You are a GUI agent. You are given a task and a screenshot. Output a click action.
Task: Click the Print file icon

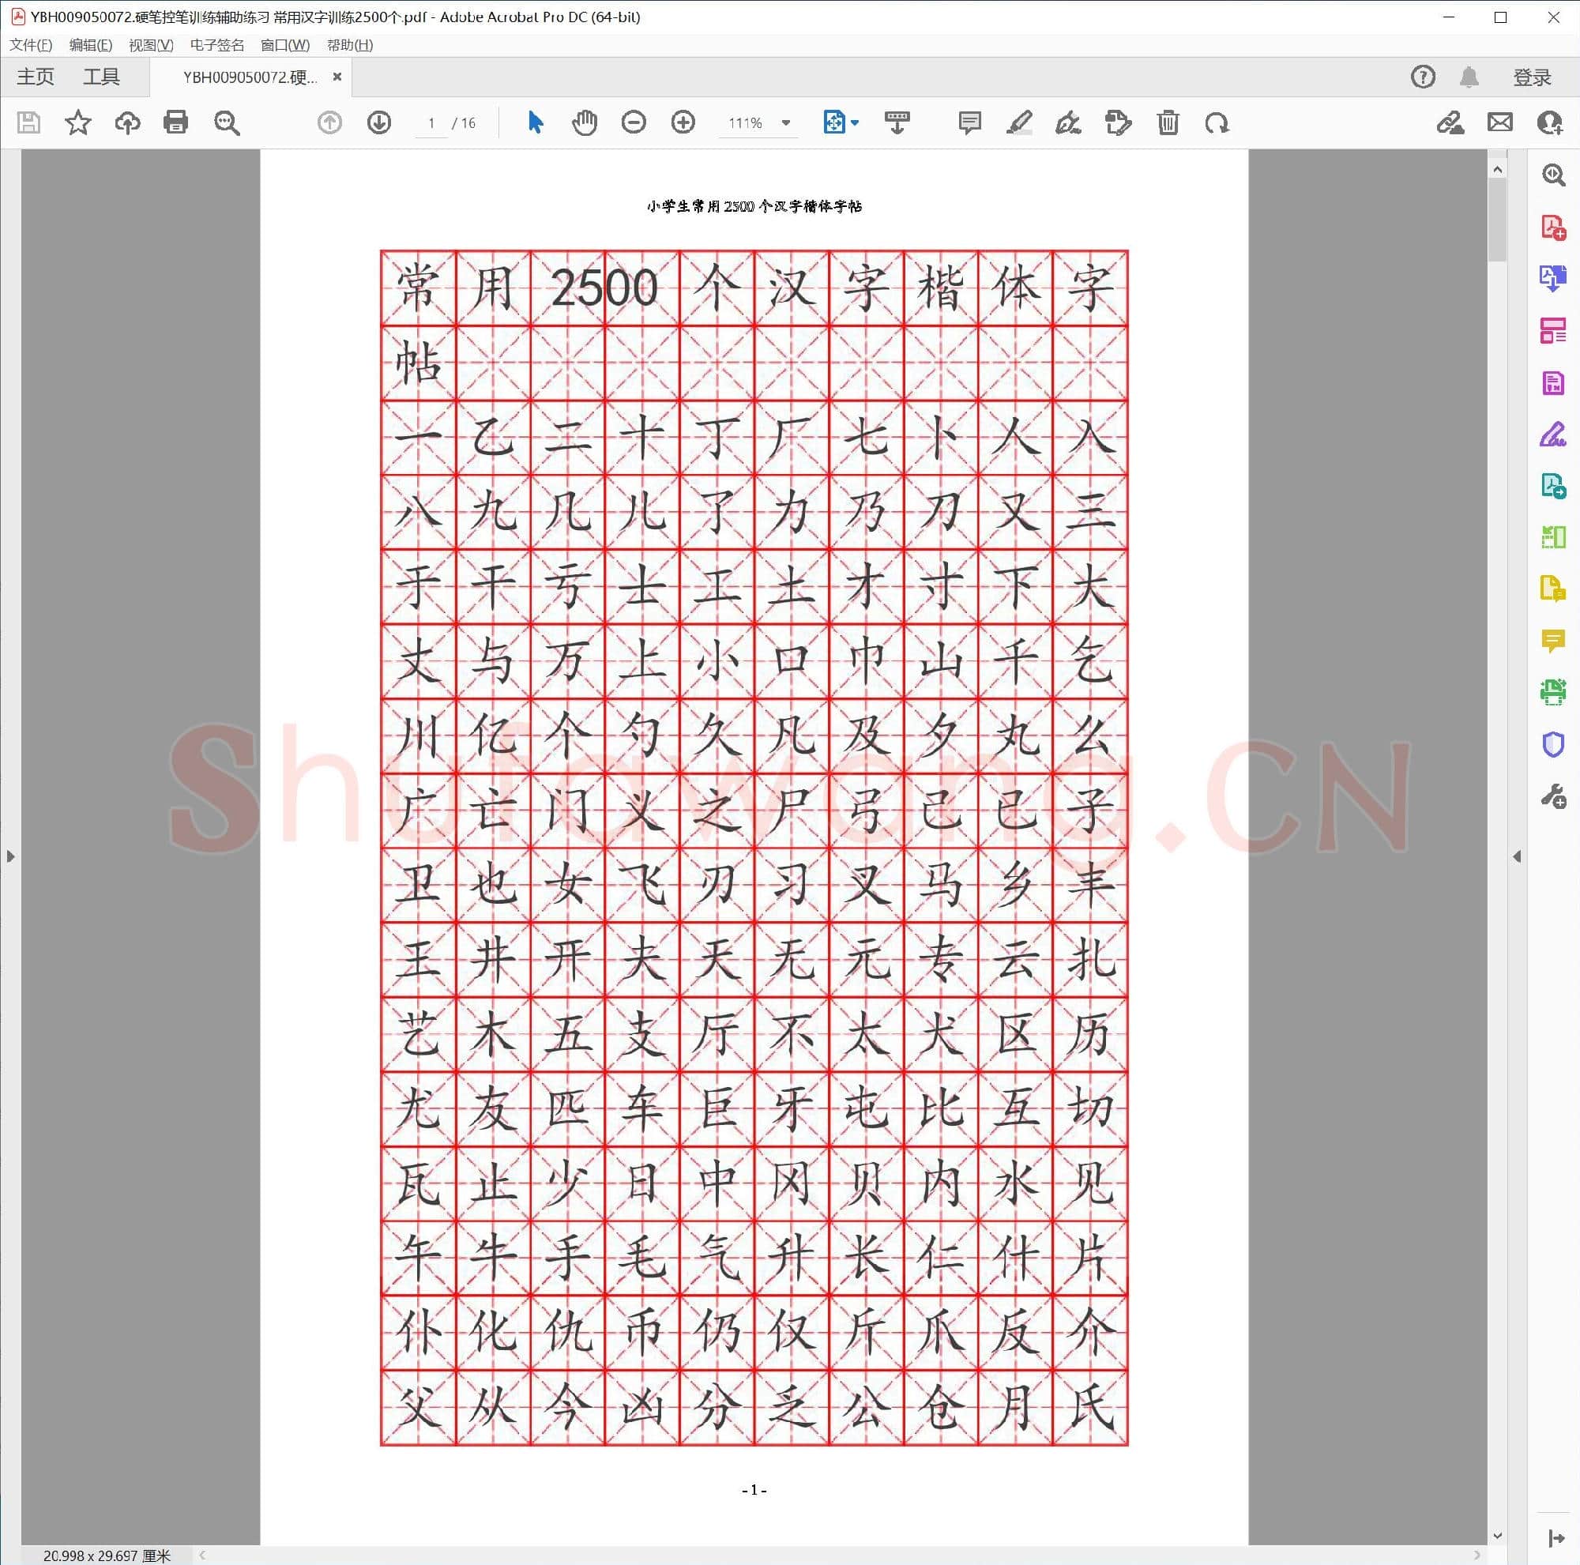tap(177, 122)
